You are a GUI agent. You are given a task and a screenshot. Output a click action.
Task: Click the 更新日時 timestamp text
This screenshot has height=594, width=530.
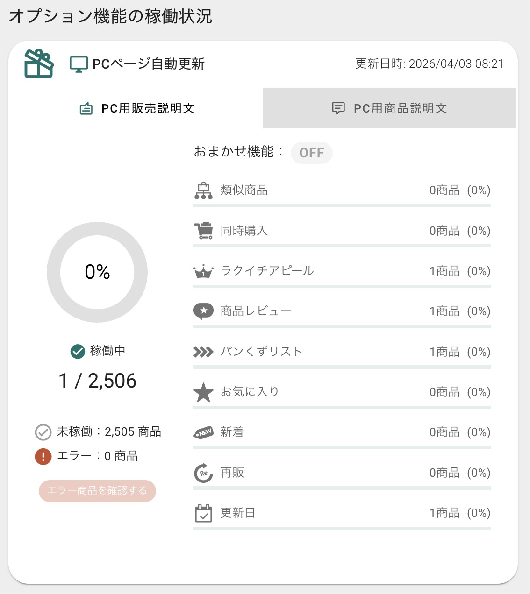(430, 64)
